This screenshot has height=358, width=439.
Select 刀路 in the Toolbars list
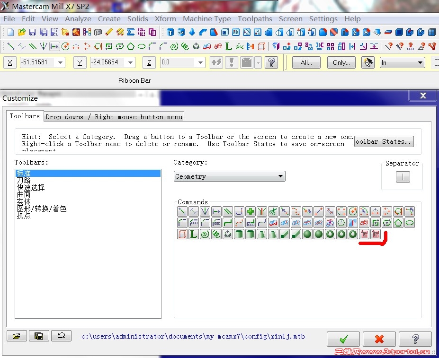pos(88,180)
